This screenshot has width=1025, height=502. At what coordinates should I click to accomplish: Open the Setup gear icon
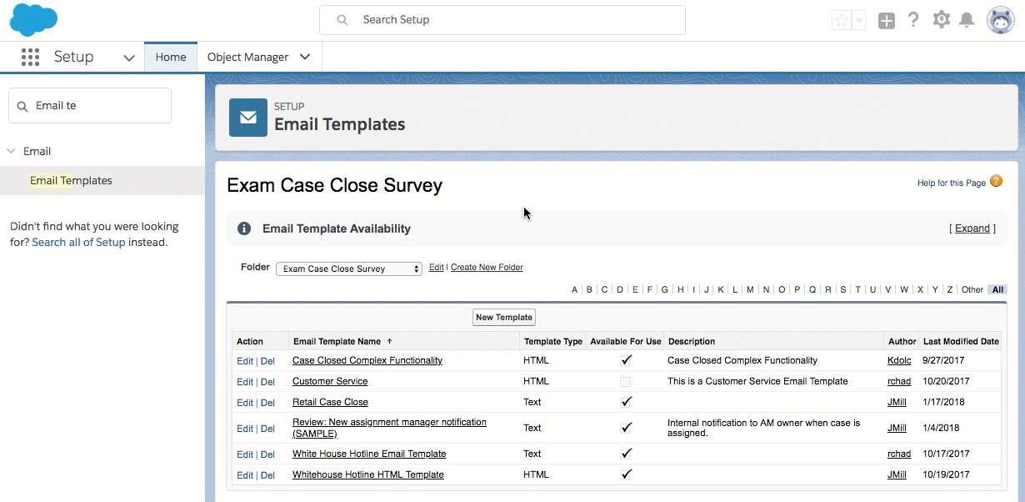(x=941, y=20)
